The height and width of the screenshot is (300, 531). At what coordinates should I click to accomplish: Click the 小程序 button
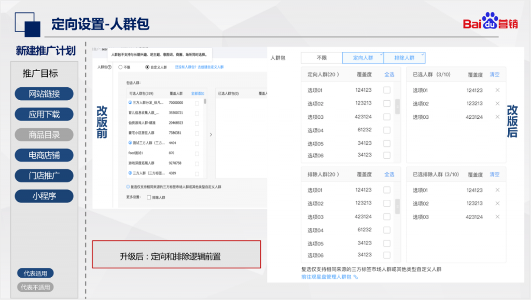44,196
